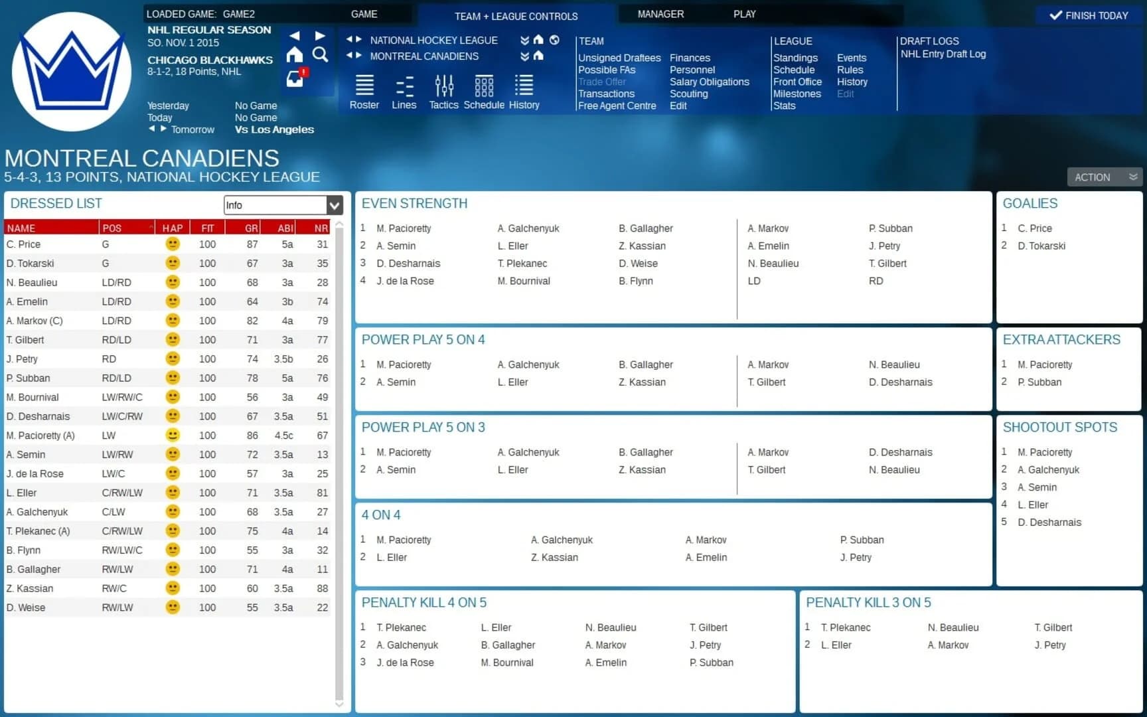Open the inbox icon with red notification badge
1147x717 pixels.
click(x=294, y=80)
